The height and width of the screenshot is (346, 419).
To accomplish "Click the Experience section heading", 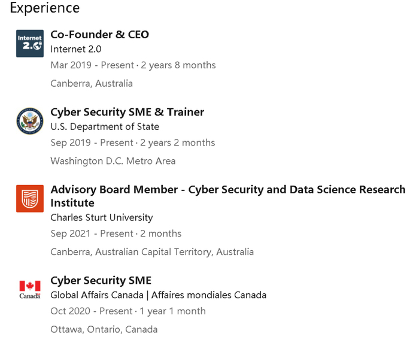I will click(x=44, y=8).
